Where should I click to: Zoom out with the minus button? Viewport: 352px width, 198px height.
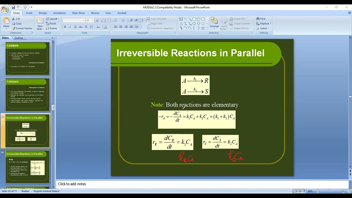click(318, 191)
